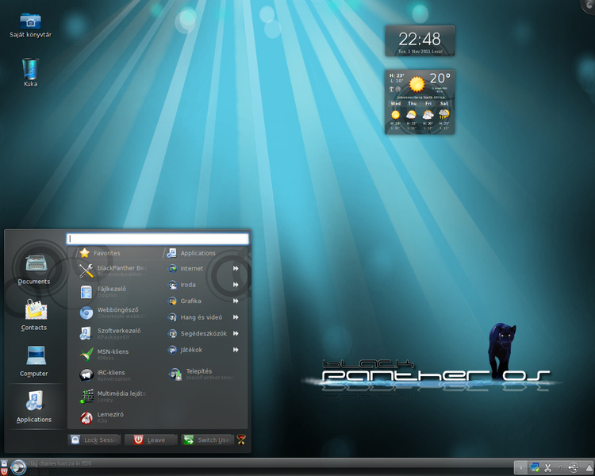The image size is (595, 476).
Task: Click the Lock Session button
Action: tap(94, 440)
